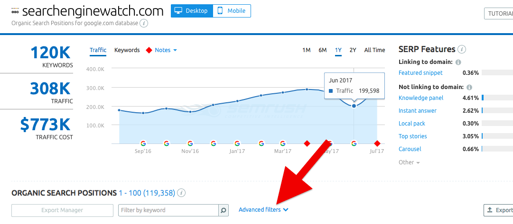Click Google update icon above Nov'16
Image resolution: width=513 pixels, height=224 pixels.
190,143
